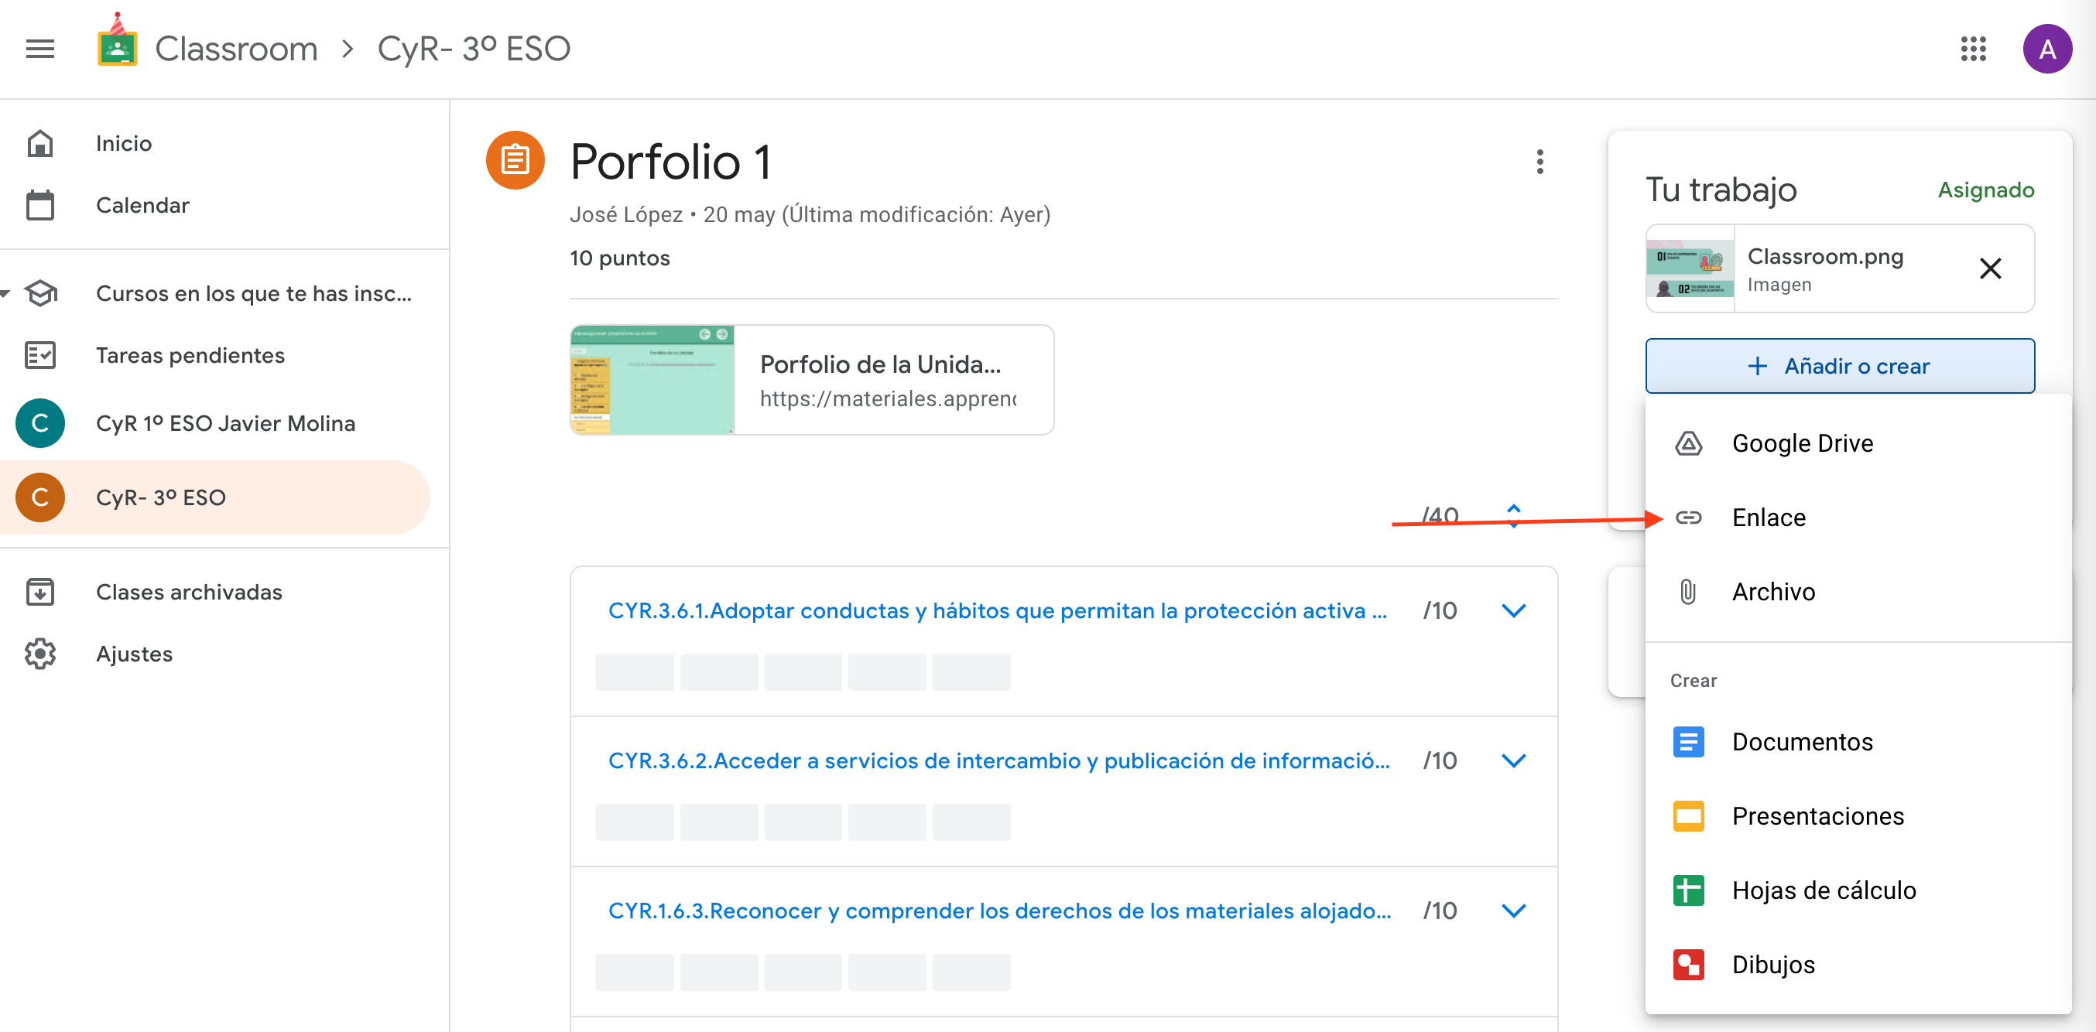Collapse Cursos en los que te has inscrito

point(6,293)
